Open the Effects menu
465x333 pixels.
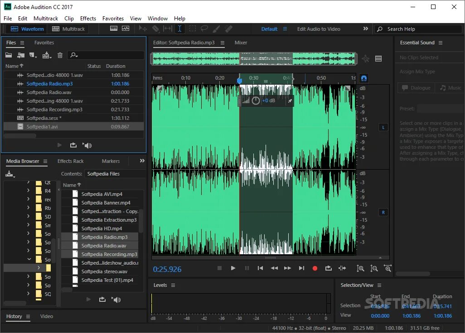pyautogui.click(x=88, y=19)
